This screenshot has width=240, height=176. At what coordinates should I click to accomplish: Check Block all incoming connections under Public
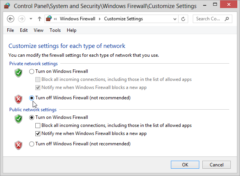(x=38, y=125)
